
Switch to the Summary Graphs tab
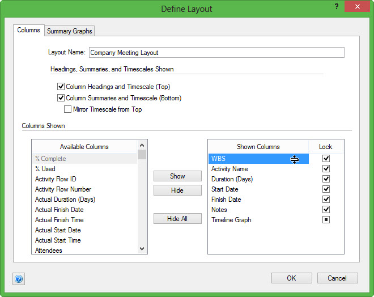(70, 31)
